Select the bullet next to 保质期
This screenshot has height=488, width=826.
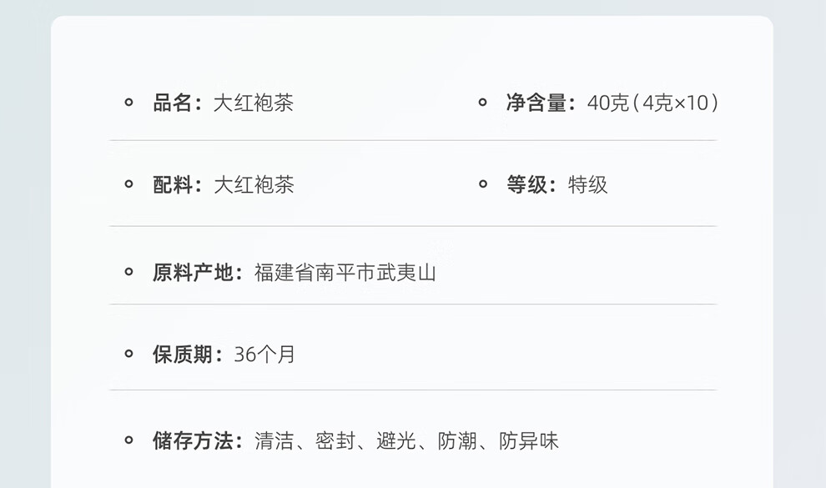[128, 354]
